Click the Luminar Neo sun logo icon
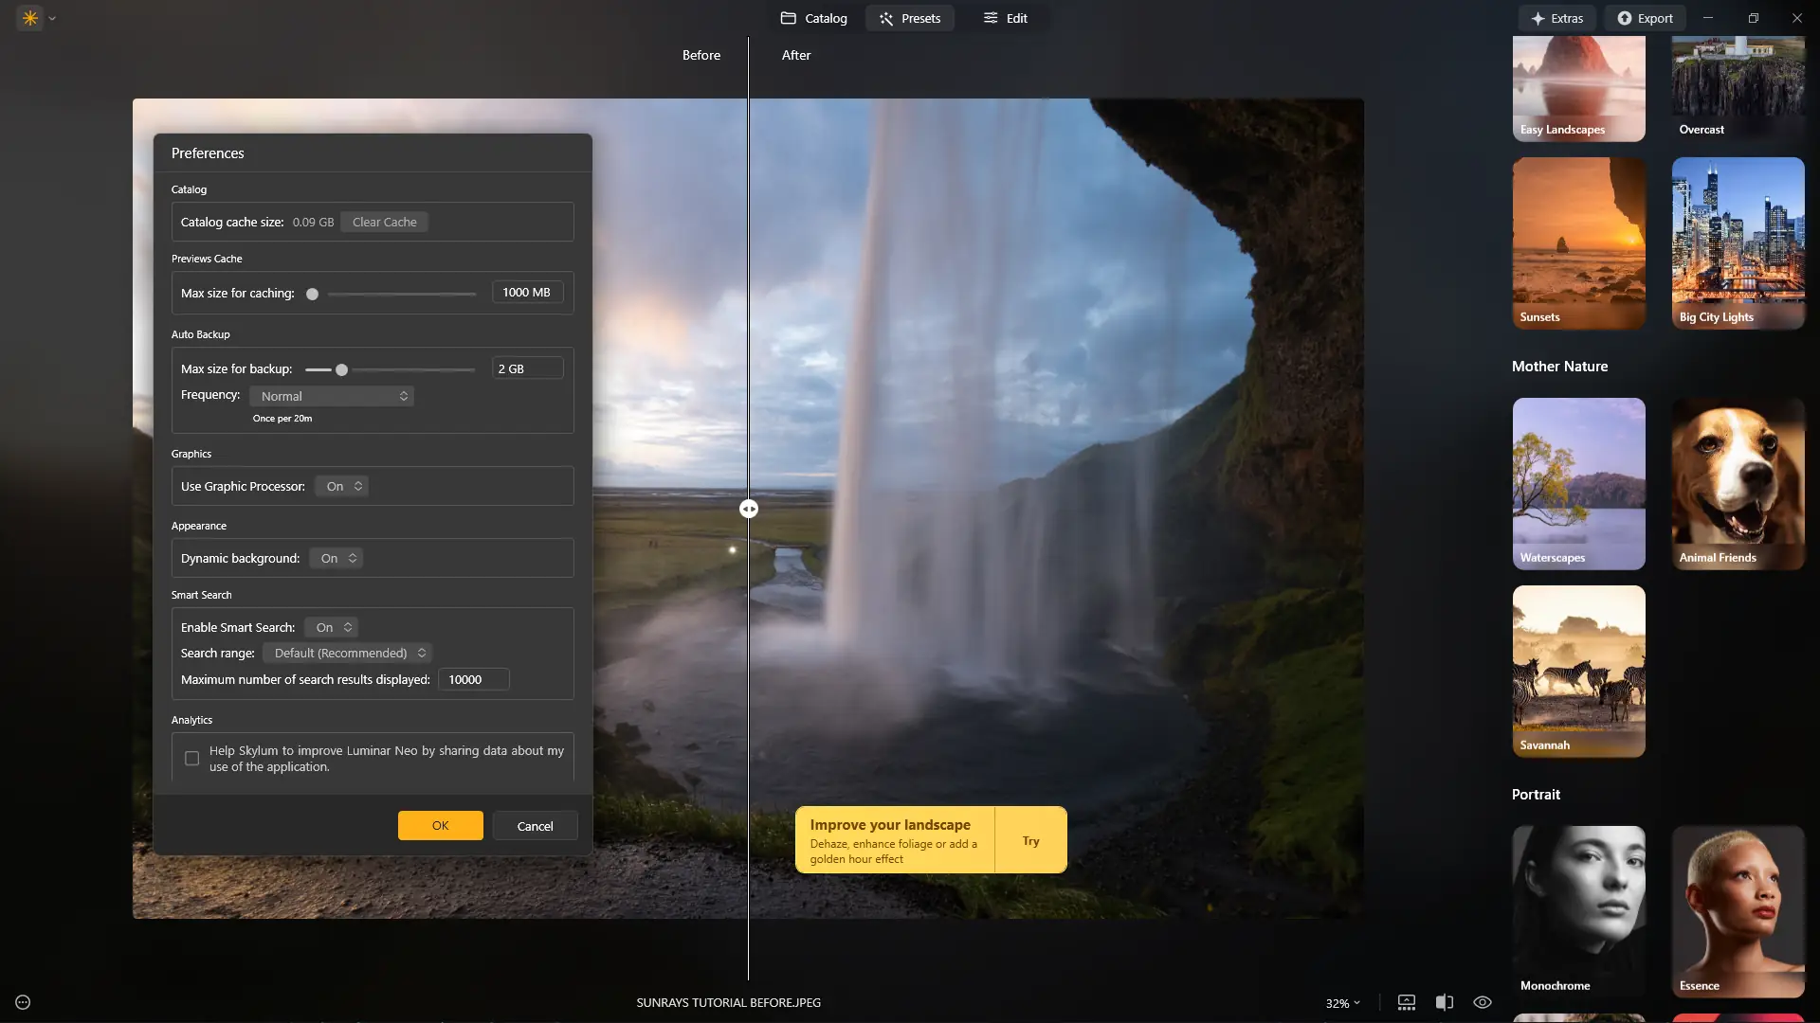The width and height of the screenshot is (1820, 1023). coord(30,18)
